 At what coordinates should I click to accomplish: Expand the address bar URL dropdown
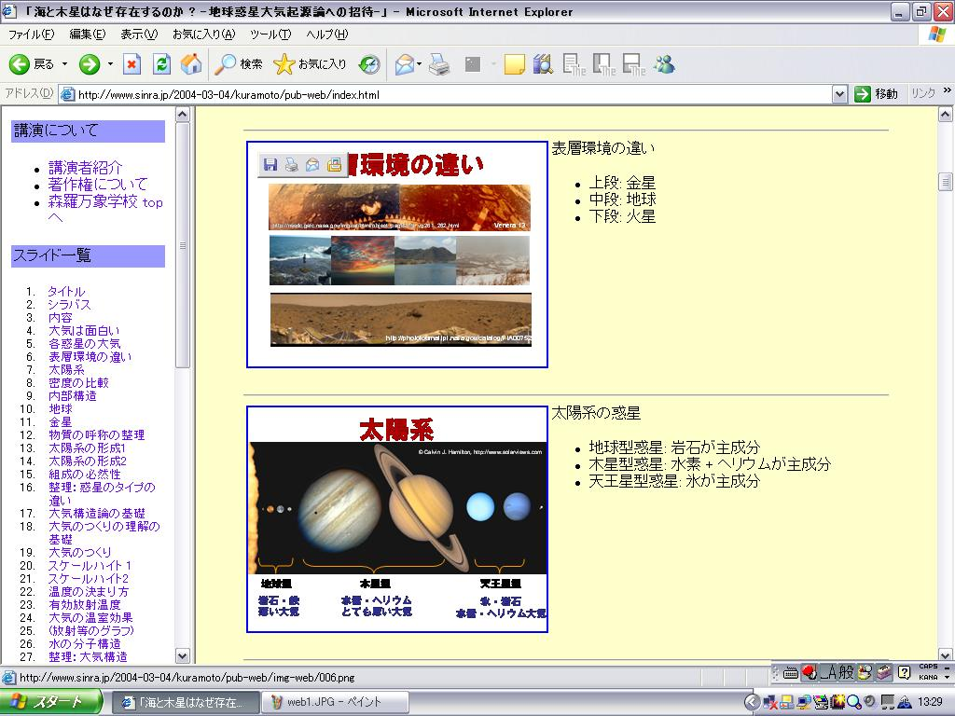[x=839, y=94]
